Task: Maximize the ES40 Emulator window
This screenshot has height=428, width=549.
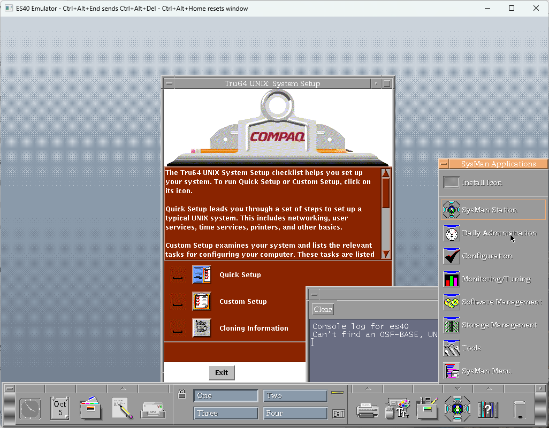Action: click(512, 8)
